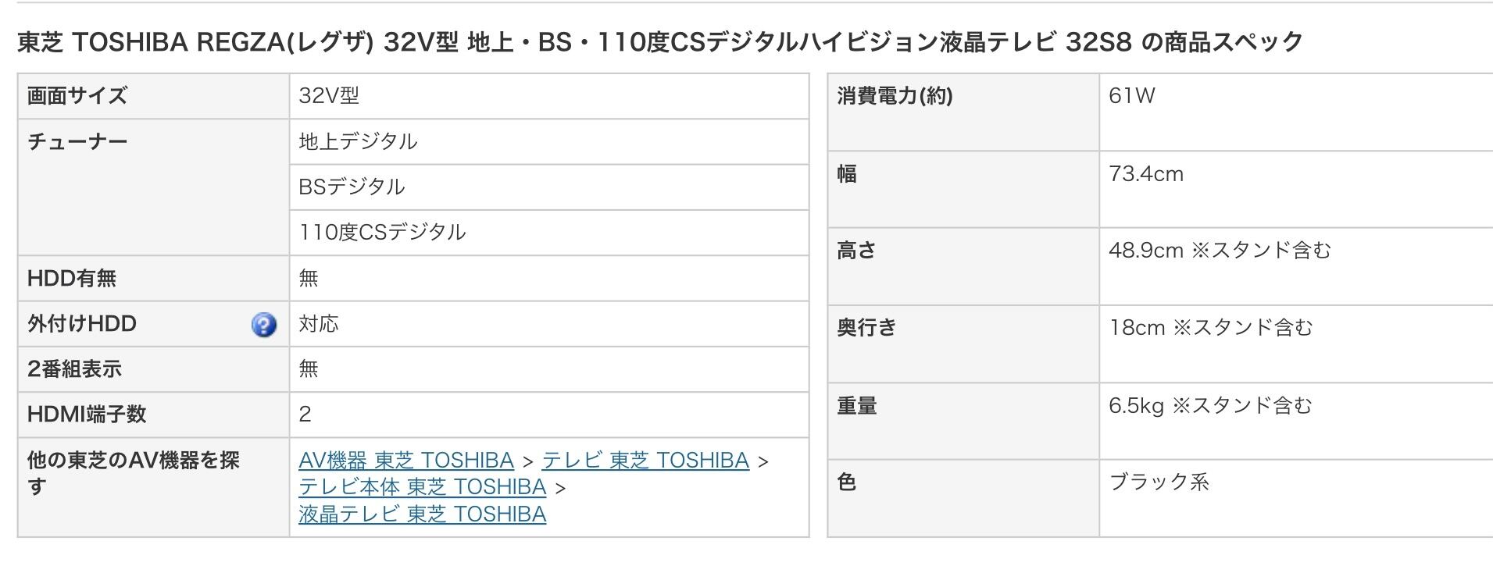The image size is (1493, 573).
Task: Select the 73.4cm width value
Action: point(1146,173)
